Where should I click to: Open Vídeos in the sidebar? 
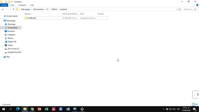pos(10,45)
